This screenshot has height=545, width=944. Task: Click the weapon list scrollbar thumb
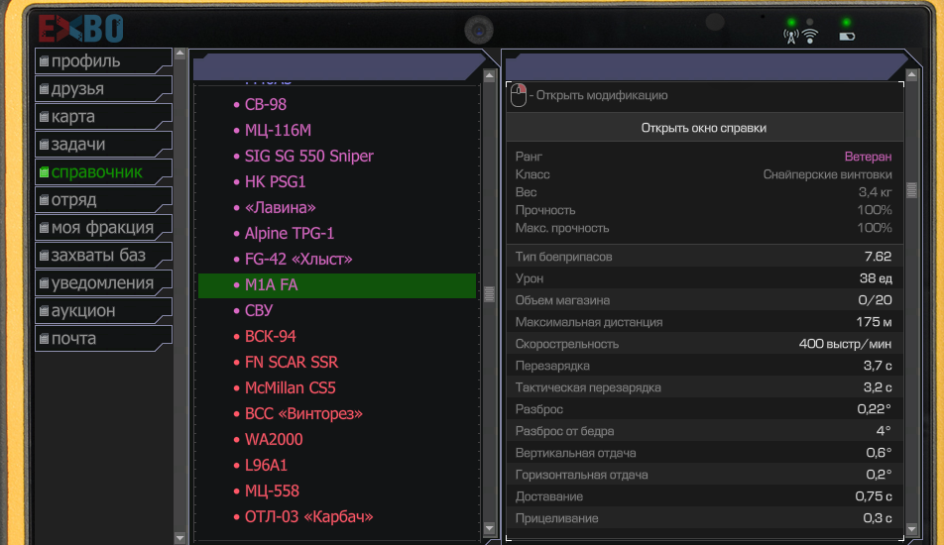point(490,294)
